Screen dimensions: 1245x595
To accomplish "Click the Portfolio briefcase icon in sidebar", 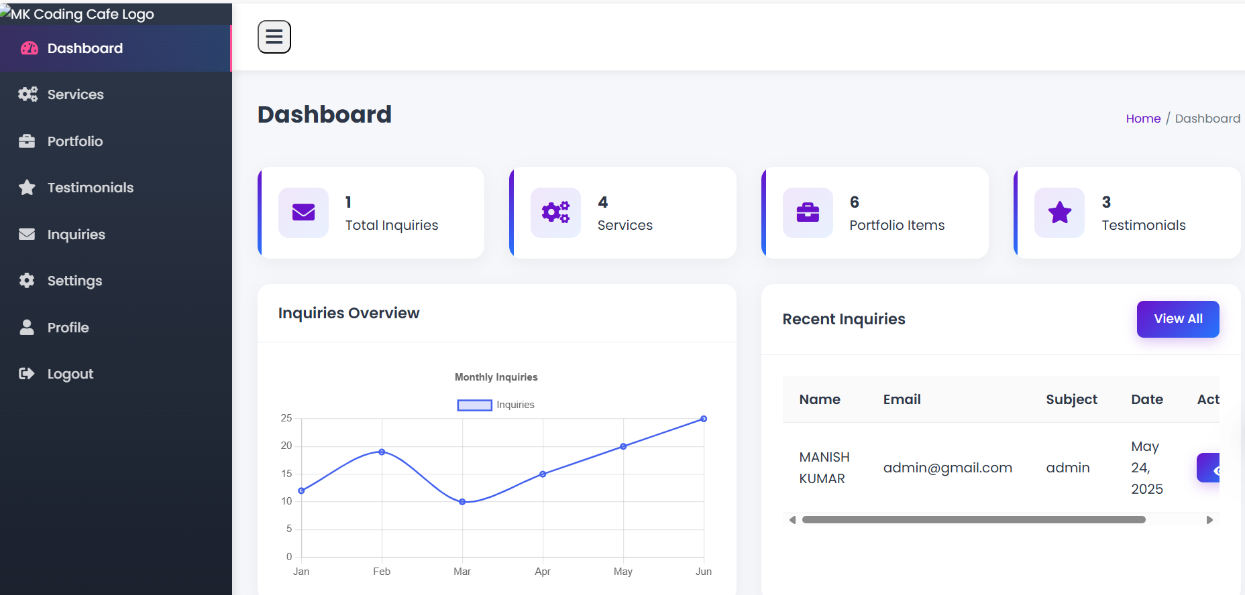I will pyautogui.click(x=27, y=141).
